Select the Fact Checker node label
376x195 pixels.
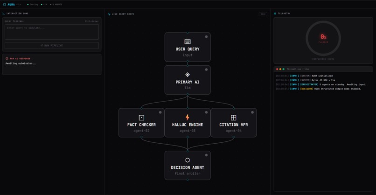point(141,125)
